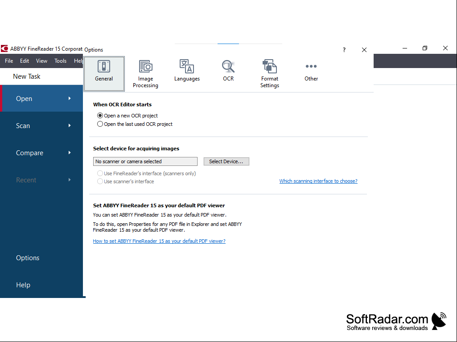Select the Compare task in sidebar
The height and width of the screenshot is (342, 457).
[x=41, y=153]
